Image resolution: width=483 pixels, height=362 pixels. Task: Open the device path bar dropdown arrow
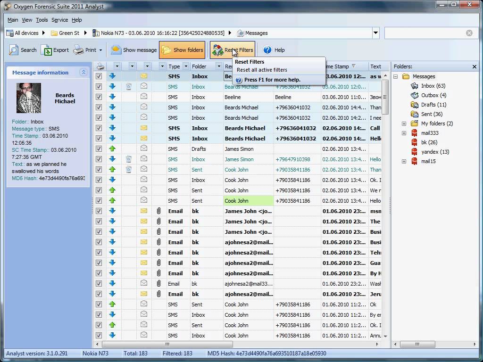click(376, 33)
